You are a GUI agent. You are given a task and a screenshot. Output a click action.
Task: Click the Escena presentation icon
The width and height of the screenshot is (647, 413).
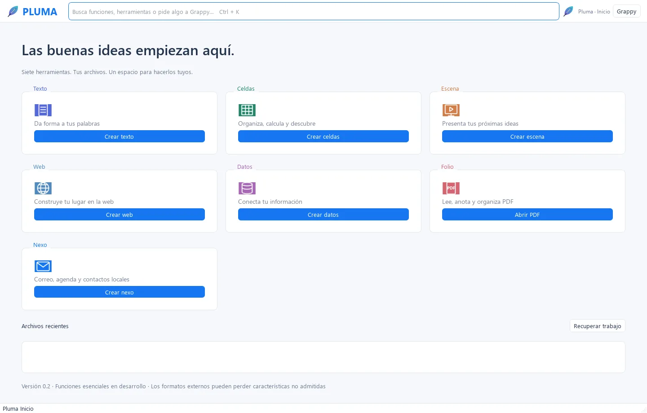(x=451, y=110)
